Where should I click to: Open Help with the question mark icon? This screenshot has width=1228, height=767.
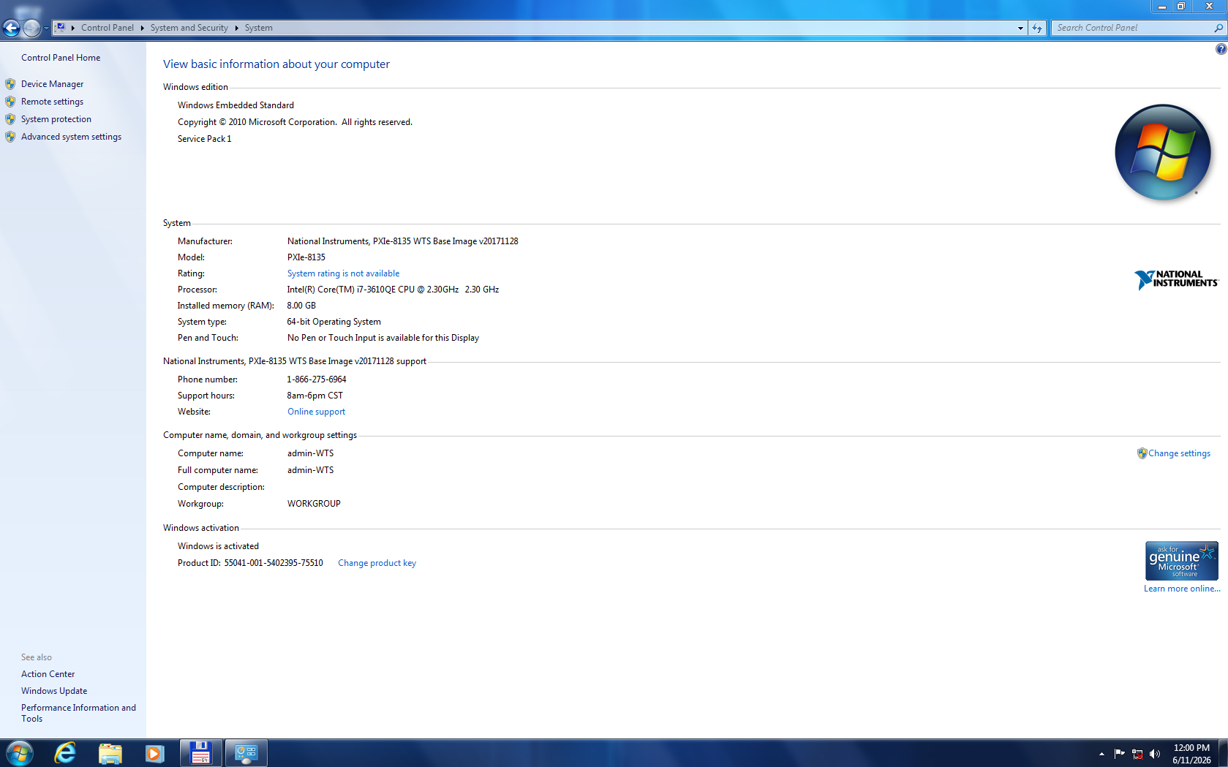point(1221,49)
